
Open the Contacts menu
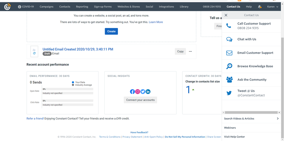click(x=65, y=7)
